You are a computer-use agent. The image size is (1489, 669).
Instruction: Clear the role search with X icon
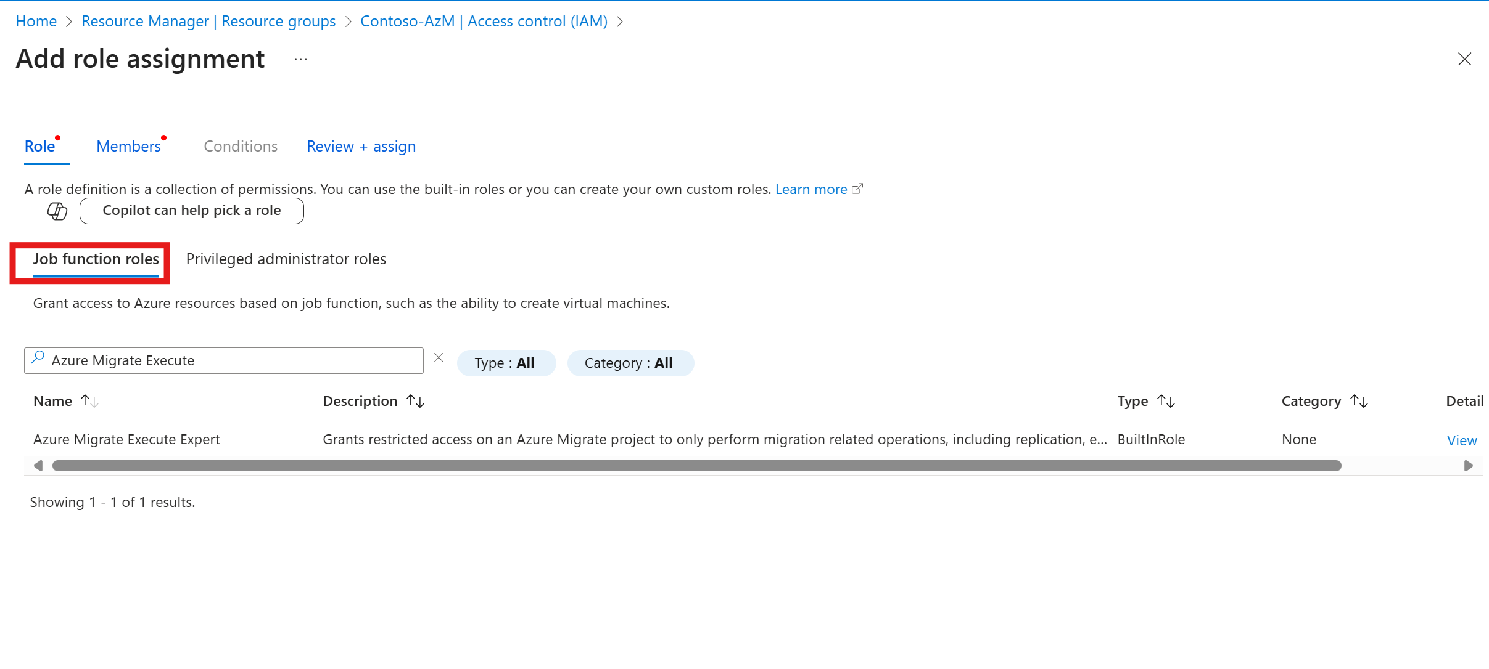pos(439,358)
